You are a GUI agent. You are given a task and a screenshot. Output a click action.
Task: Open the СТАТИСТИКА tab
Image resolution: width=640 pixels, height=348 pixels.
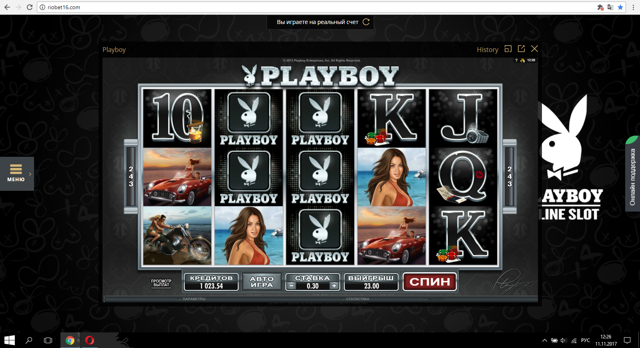coord(357,299)
